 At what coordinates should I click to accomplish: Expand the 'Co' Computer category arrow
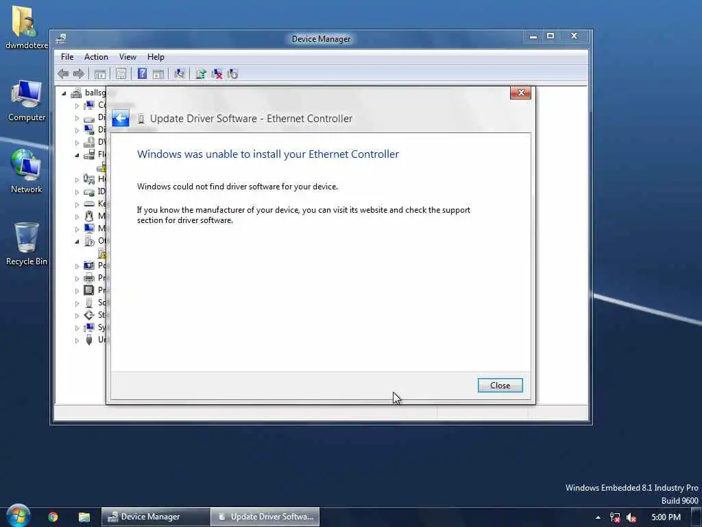pyautogui.click(x=77, y=106)
